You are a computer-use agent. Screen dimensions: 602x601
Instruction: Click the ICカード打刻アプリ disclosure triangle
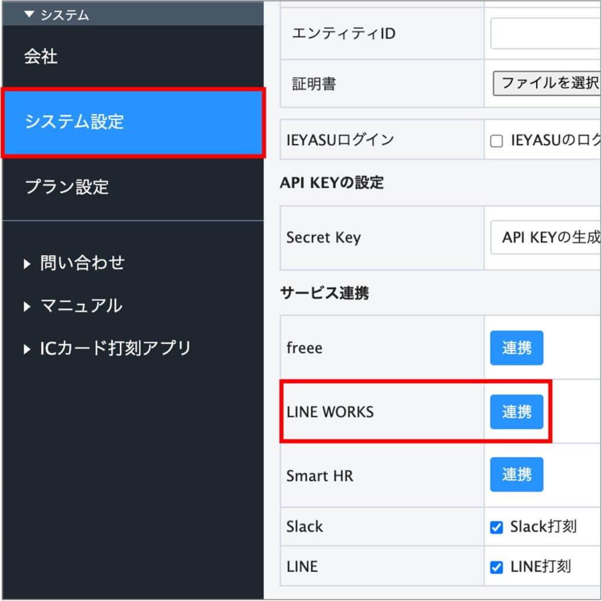pyautogui.click(x=27, y=349)
